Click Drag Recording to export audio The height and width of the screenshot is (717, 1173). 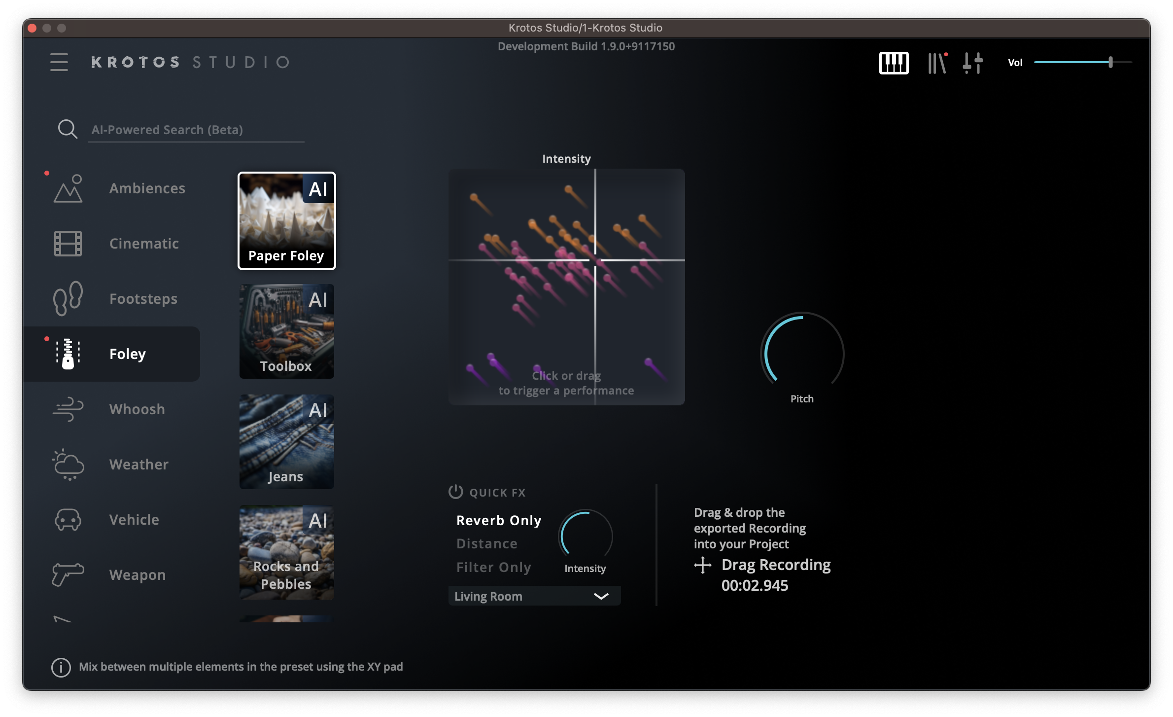point(776,565)
